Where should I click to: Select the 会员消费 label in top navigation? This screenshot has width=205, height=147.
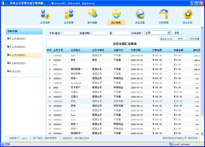coord(45,23)
